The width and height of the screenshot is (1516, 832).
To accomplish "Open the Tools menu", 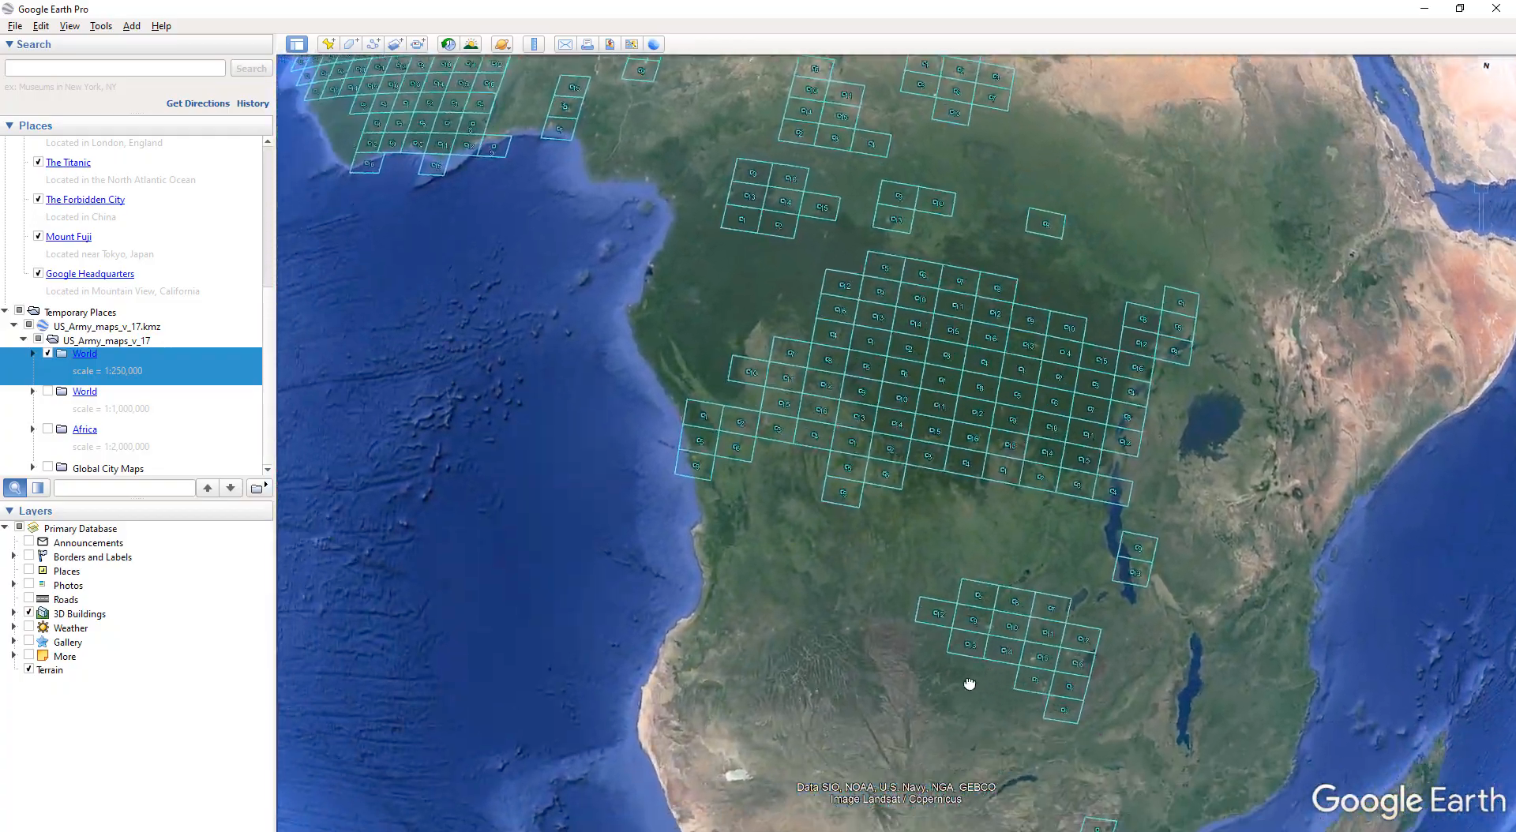I will click(x=100, y=26).
